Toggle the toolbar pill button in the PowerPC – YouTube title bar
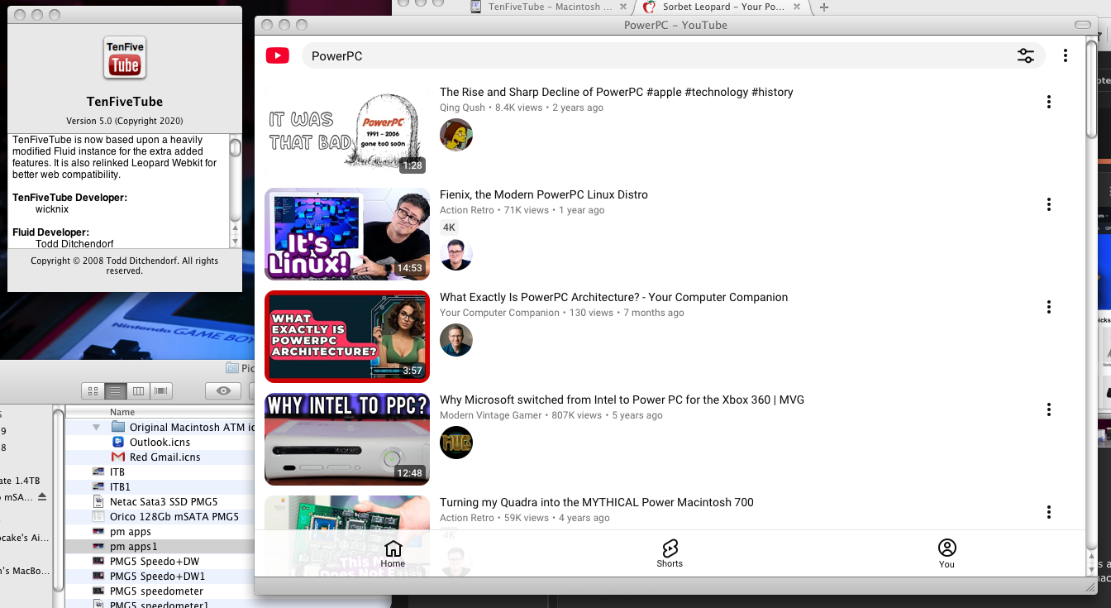This screenshot has height=608, width=1111. coord(1082,25)
